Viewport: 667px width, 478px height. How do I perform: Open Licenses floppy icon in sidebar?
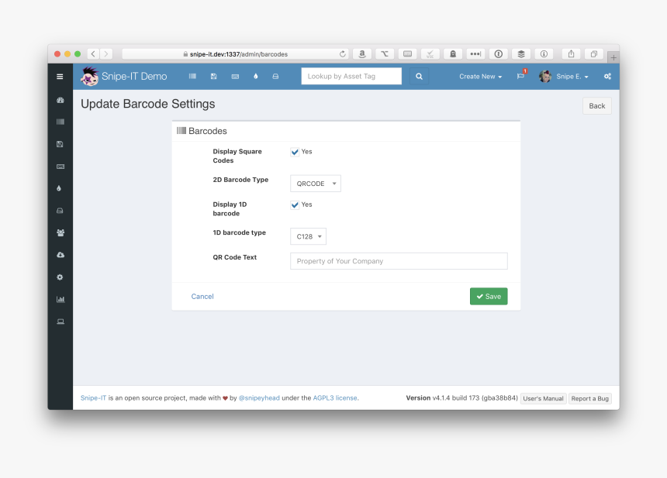tap(60, 144)
